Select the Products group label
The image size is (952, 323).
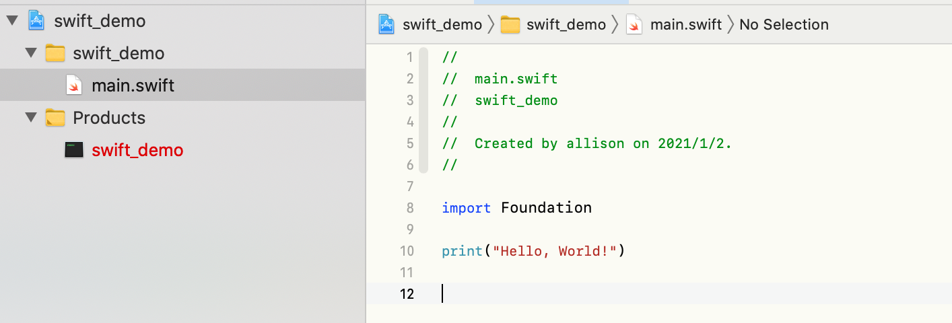[109, 118]
